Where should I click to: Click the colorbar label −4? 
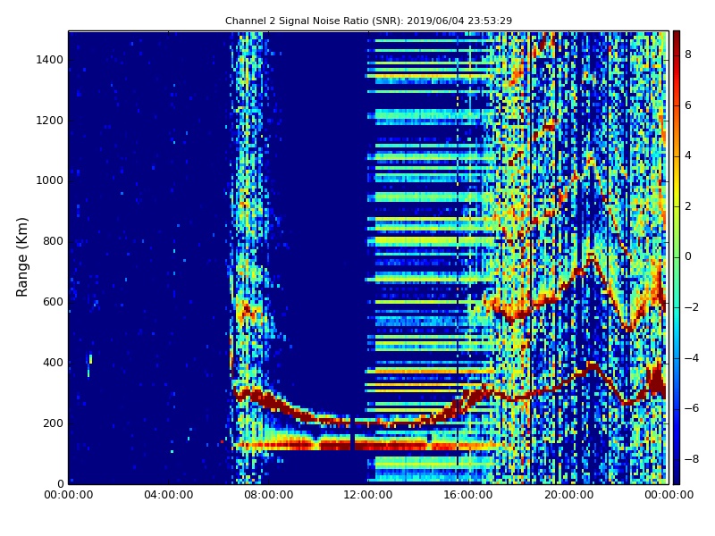click(x=692, y=358)
